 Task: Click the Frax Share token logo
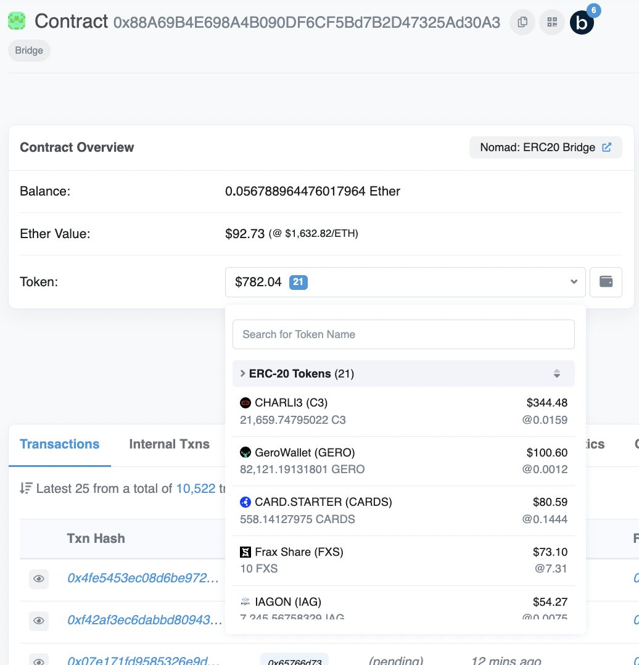pos(245,551)
